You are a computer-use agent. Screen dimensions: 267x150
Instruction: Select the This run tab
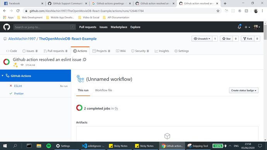click(x=83, y=90)
